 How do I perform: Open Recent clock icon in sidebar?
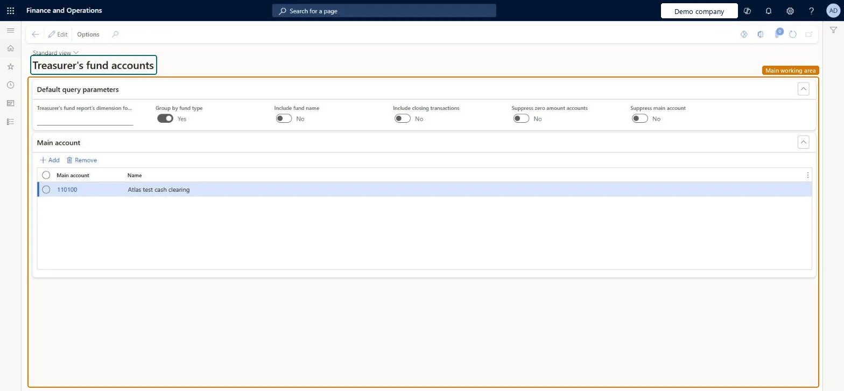(10, 85)
